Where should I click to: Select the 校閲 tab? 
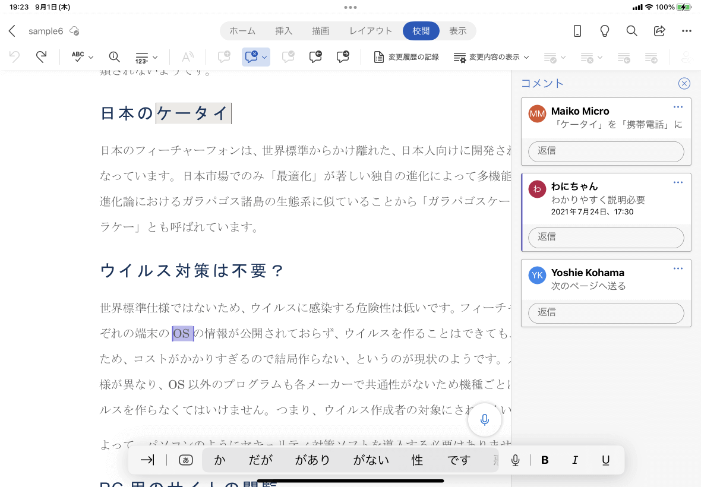[421, 31]
